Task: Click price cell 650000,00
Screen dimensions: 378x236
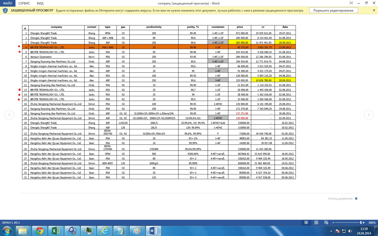Action: tap(240, 163)
